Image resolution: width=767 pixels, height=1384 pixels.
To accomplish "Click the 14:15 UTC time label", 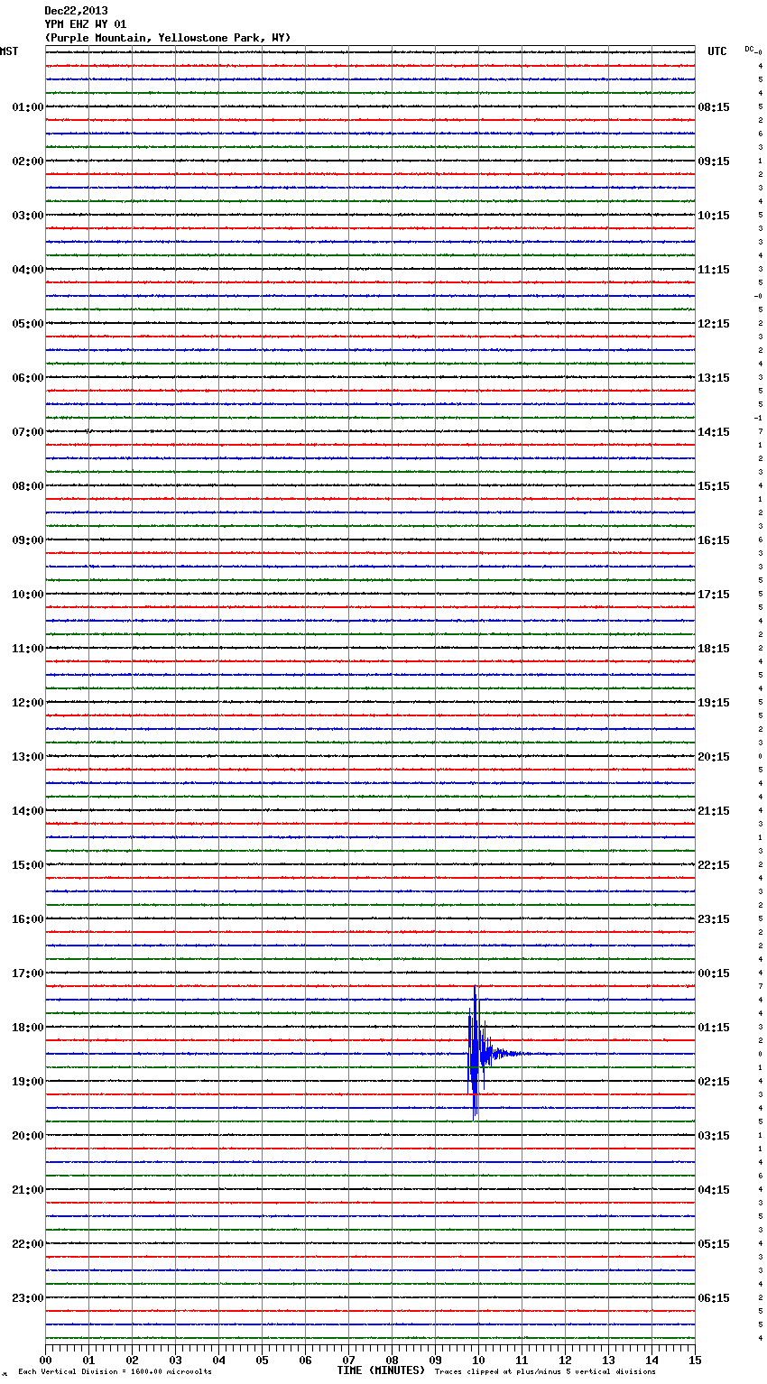I will tap(714, 432).
